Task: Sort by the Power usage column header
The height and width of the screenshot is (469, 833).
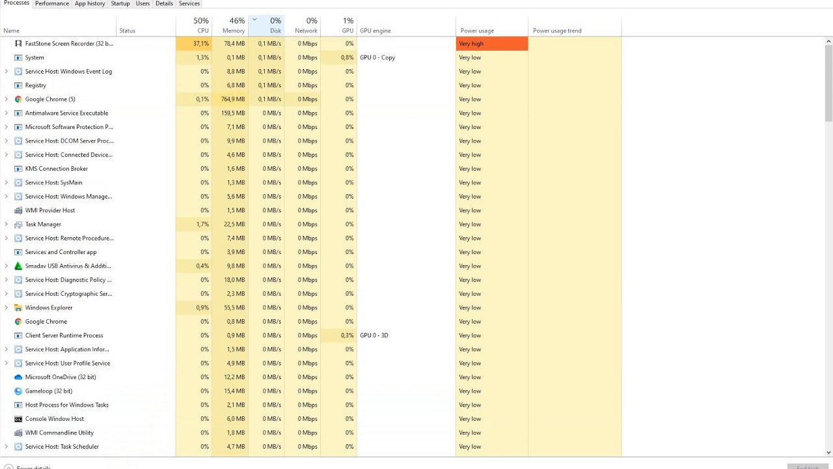Action: click(x=492, y=25)
